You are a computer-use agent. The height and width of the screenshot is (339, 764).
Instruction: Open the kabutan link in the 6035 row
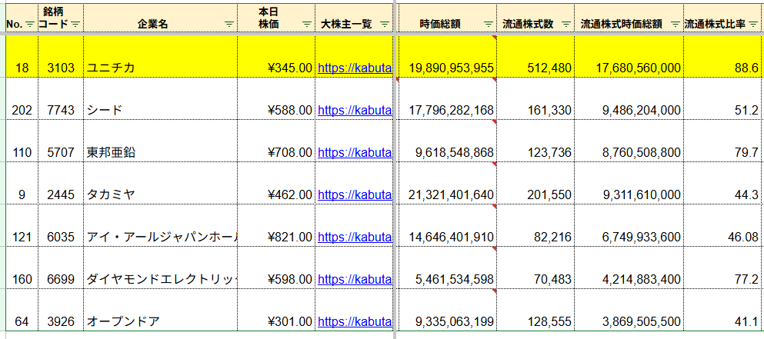click(x=355, y=238)
